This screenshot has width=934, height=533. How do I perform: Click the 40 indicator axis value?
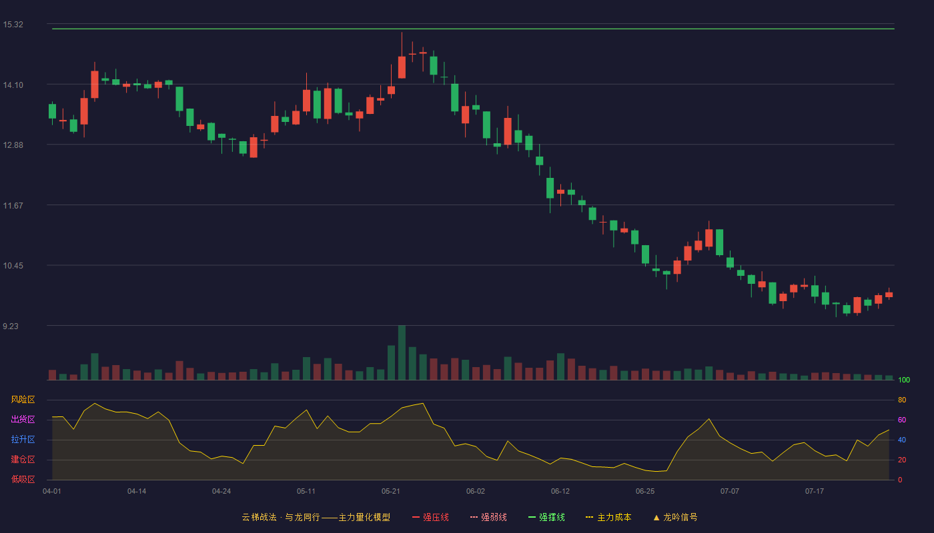tap(902, 440)
